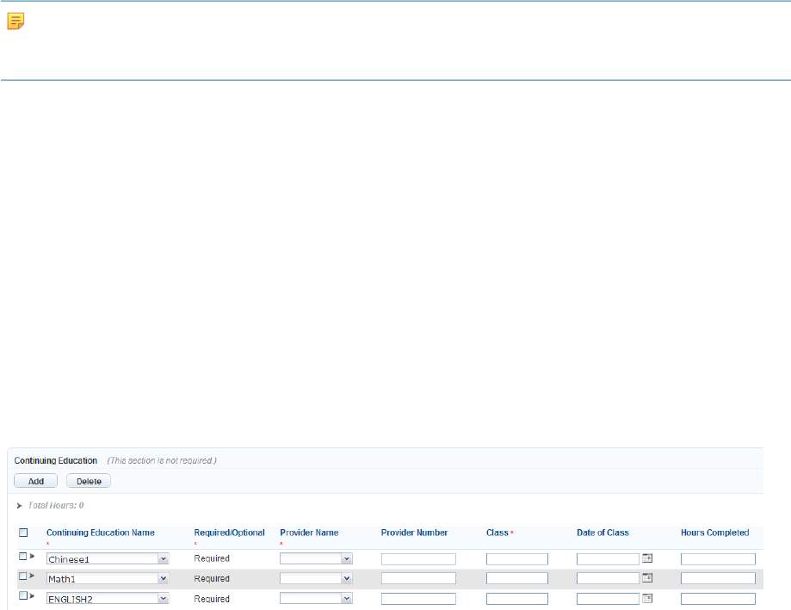This screenshot has height=610, width=791.
Task: Expand the Total Hours arrow
Action: point(19,505)
